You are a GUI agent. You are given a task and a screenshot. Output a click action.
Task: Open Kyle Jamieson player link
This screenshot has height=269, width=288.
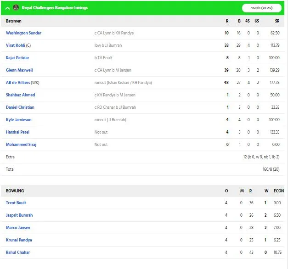(x=18, y=120)
